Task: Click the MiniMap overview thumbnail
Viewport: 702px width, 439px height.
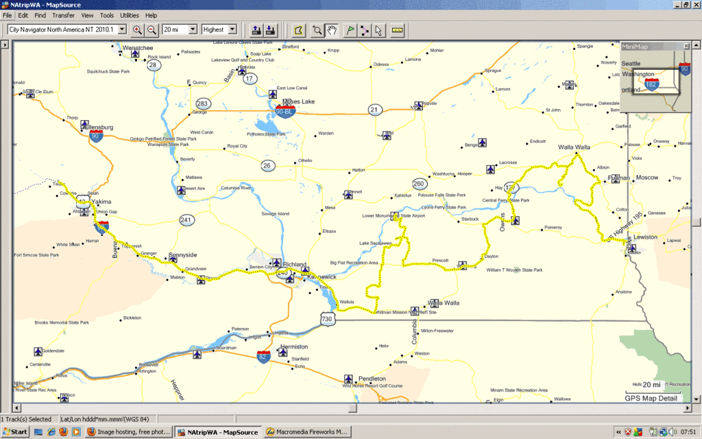Action: (656, 81)
